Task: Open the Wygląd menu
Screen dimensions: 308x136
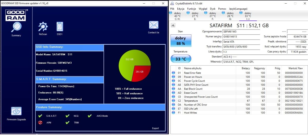Action: pos(203,9)
